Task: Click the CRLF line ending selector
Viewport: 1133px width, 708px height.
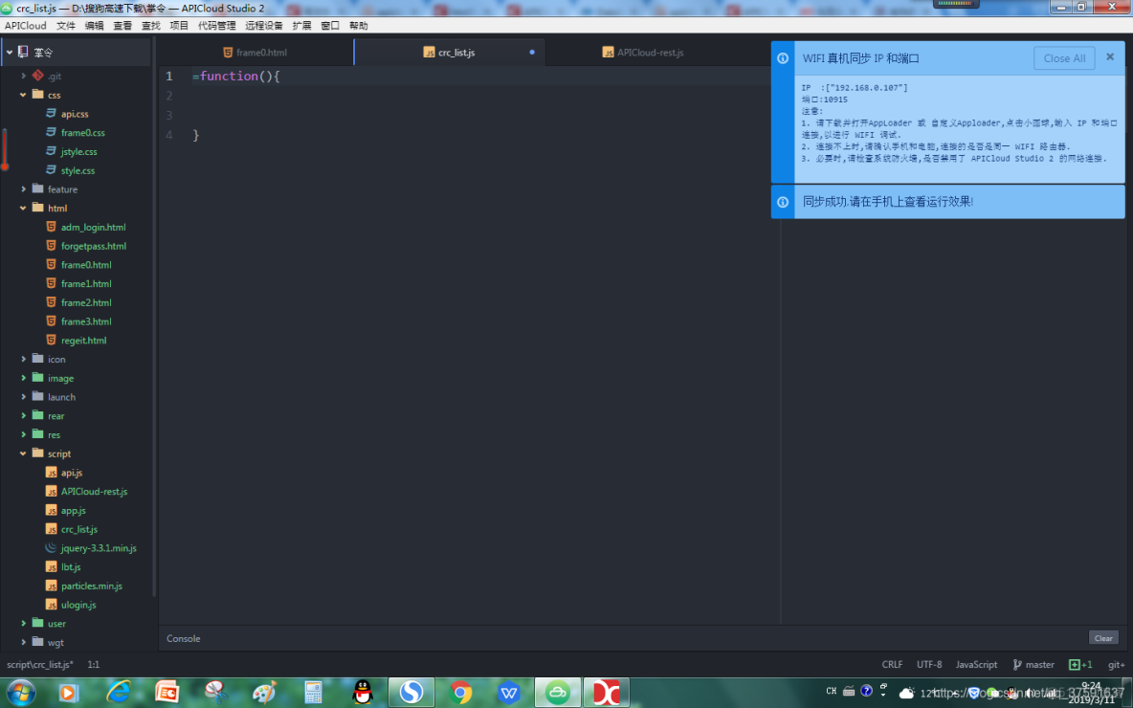Action: click(x=892, y=665)
